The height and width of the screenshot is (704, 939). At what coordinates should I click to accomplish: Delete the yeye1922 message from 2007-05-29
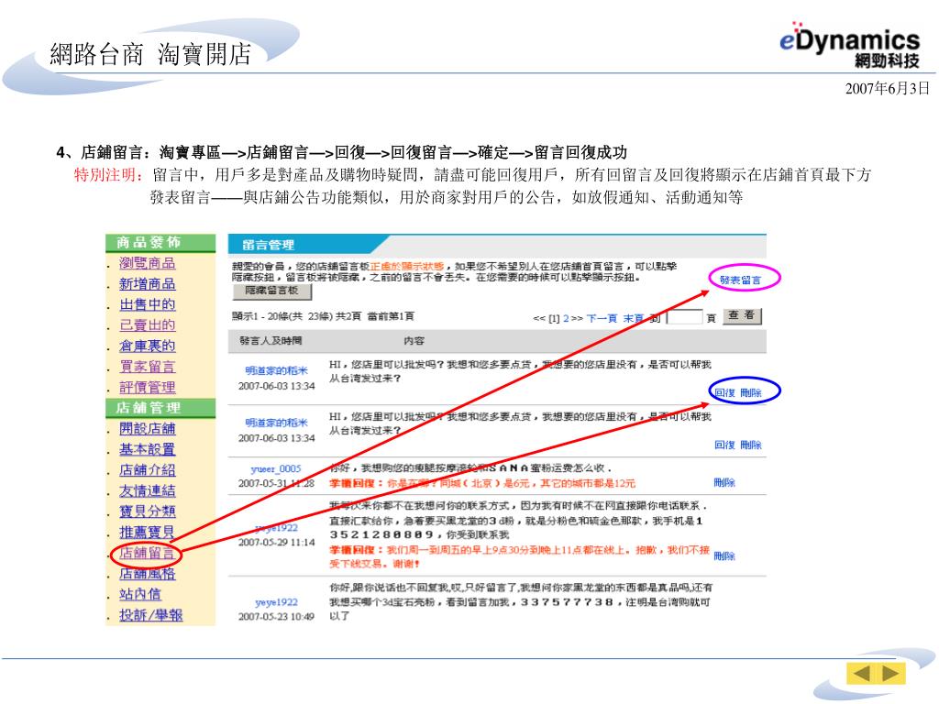pyautogui.click(x=724, y=556)
